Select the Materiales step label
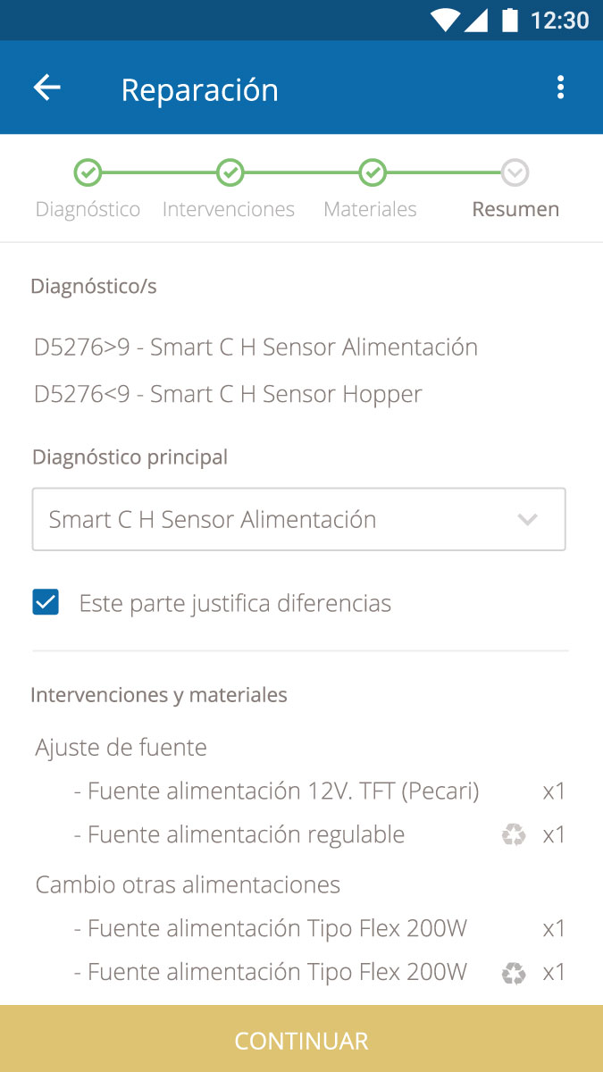 point(370,210)
